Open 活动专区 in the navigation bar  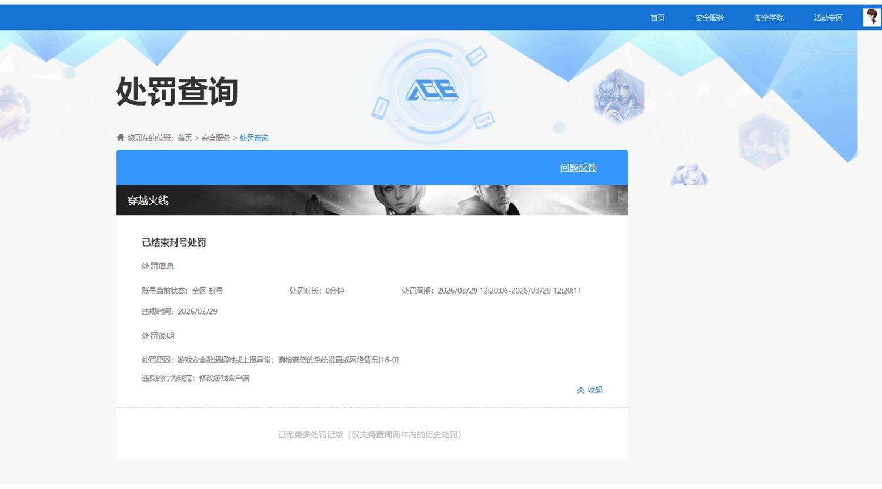pyautogui.click(x=828, y=17)
